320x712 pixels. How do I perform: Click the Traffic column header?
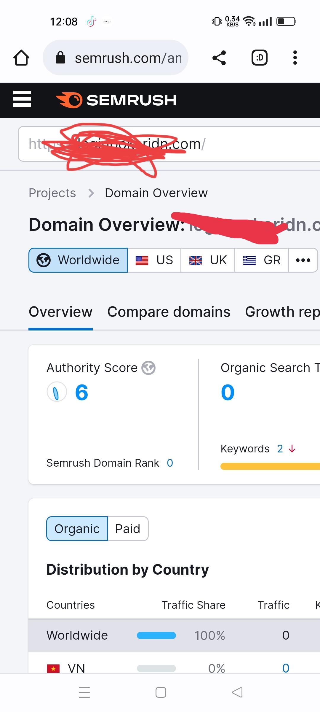pyautogui.click(x=273, y=605)
